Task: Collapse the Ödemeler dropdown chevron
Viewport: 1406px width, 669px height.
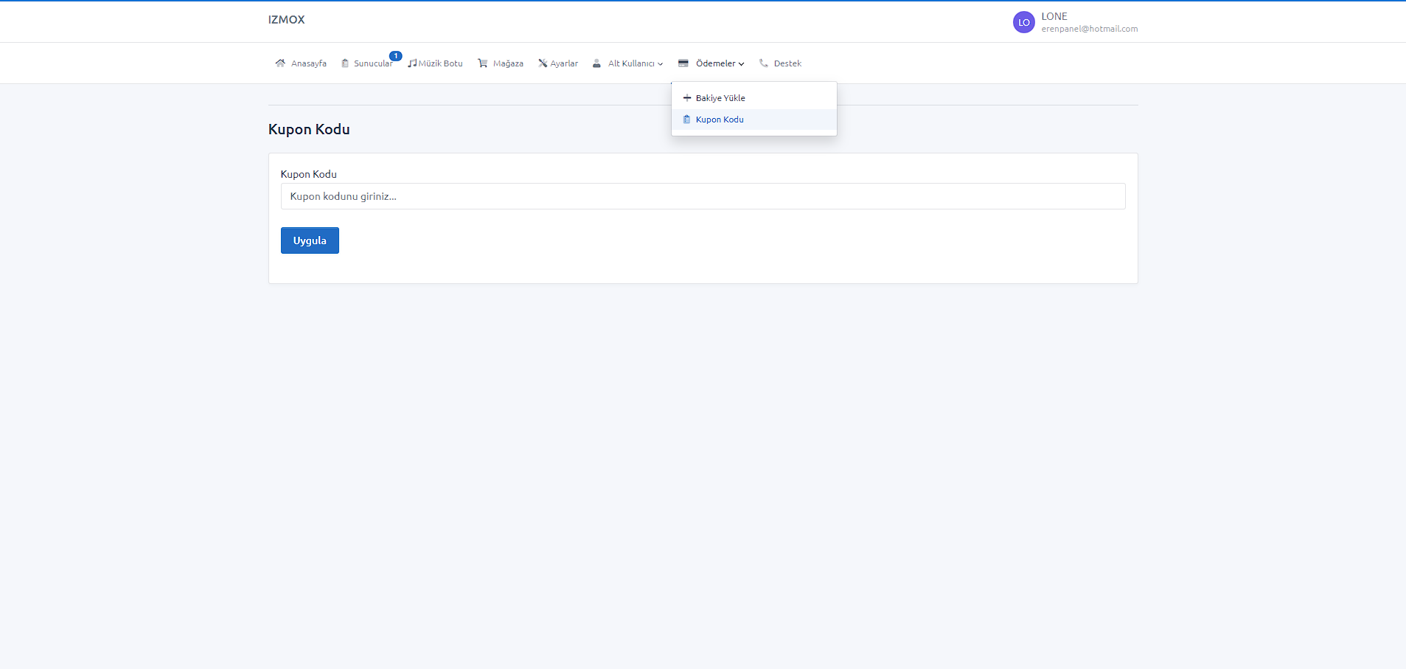Action: (x=742, y=64)
